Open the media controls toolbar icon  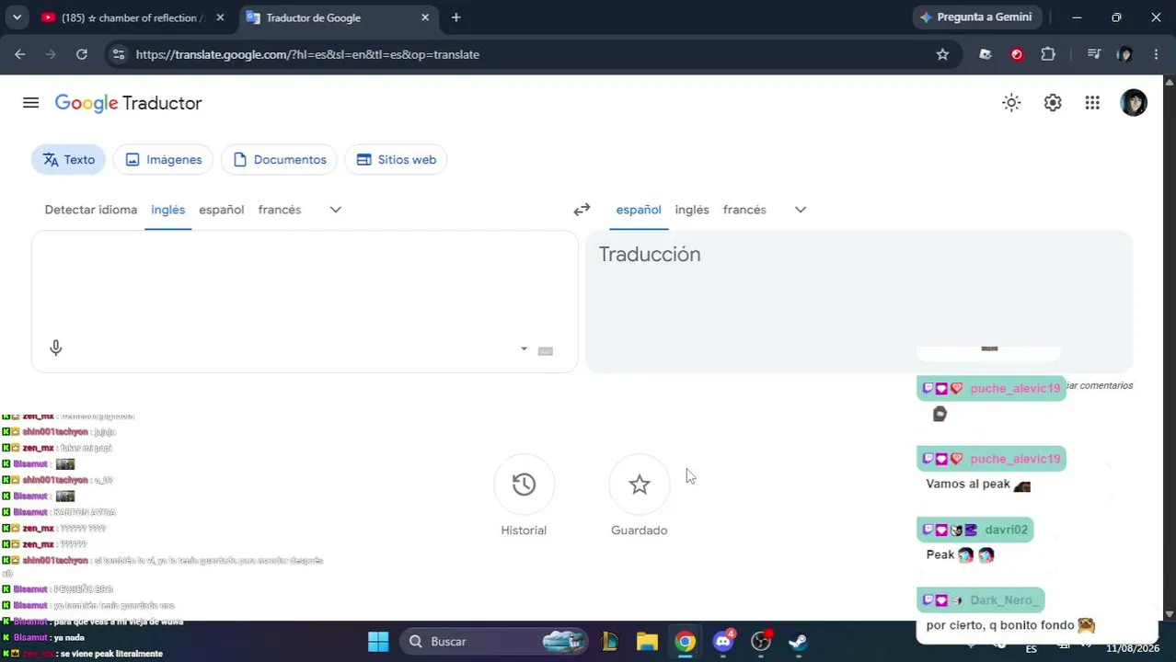(x=1093, y=54)
